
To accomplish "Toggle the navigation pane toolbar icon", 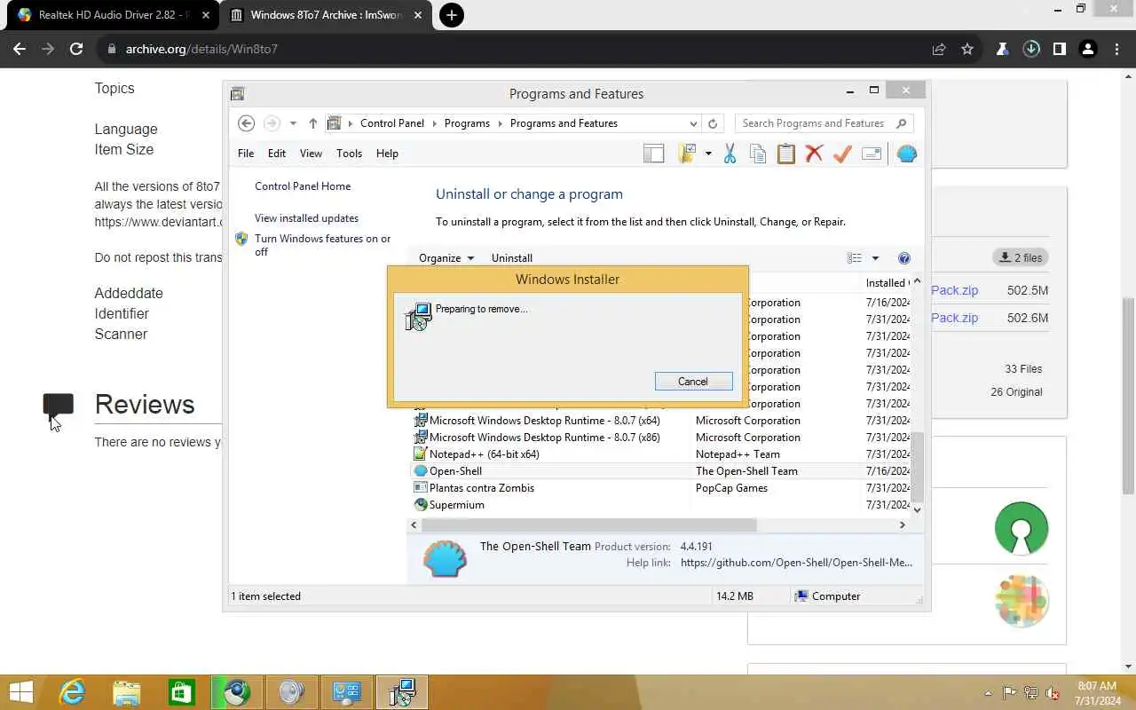I will pyautogui.click(x=654, y=154).
